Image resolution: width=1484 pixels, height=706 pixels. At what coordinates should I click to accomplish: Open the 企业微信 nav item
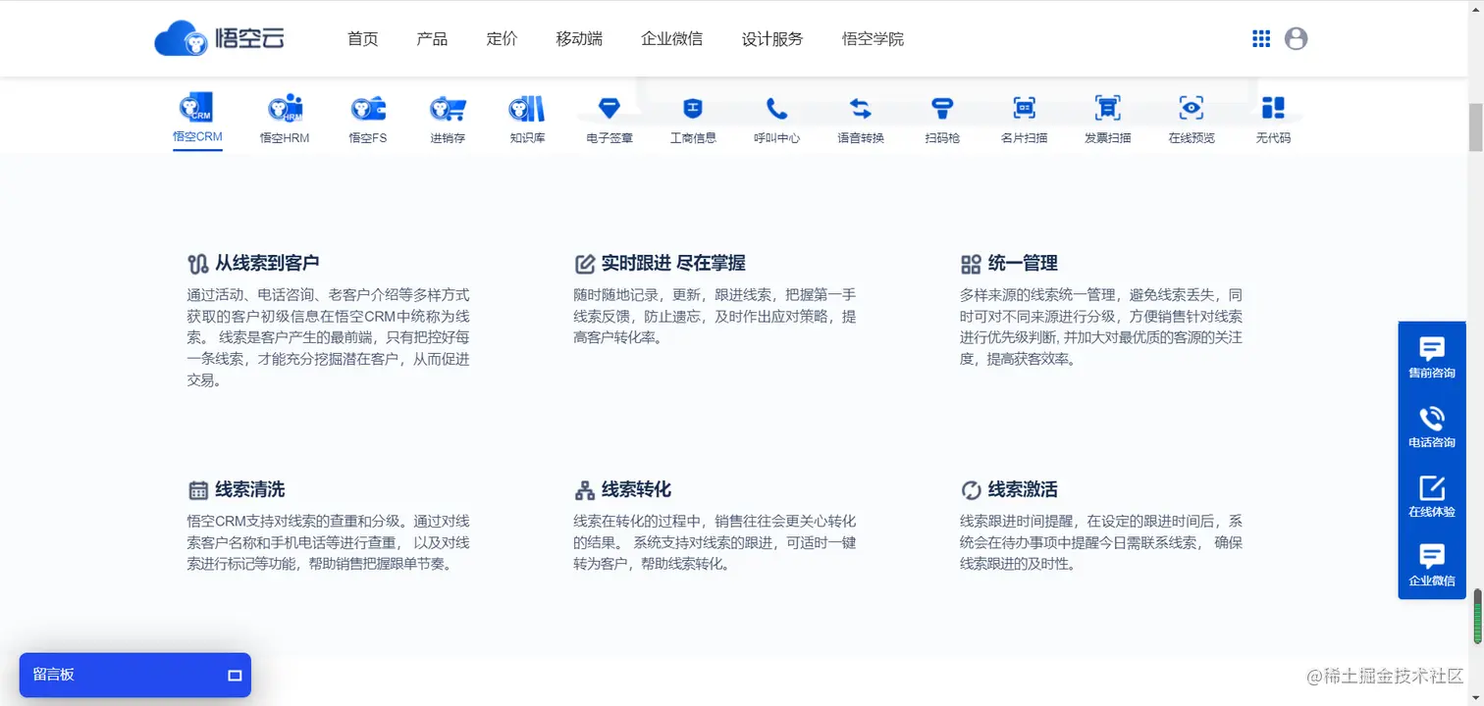671,39
